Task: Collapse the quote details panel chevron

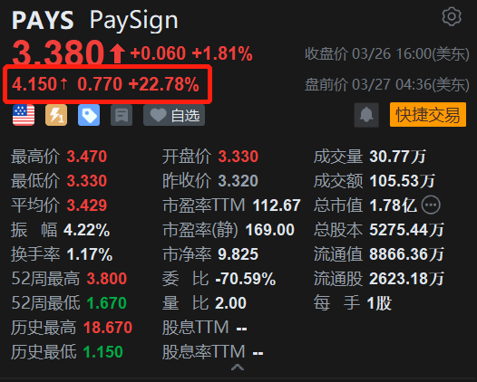Action: coord(238,368)
